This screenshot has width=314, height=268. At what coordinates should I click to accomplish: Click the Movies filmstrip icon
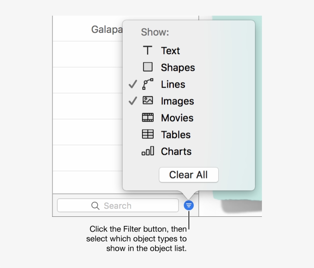pyautogui.click(x=147, y=117)
